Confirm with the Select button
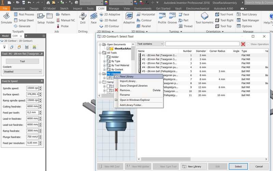Image resolution: width=273 pixels, height=171 pixels. [238, 167]
